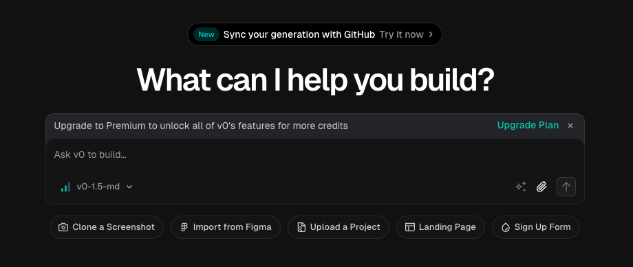633x267 pixels.
Task: Click the droplet icon on Sign Up Form
Action: point(506,227)
